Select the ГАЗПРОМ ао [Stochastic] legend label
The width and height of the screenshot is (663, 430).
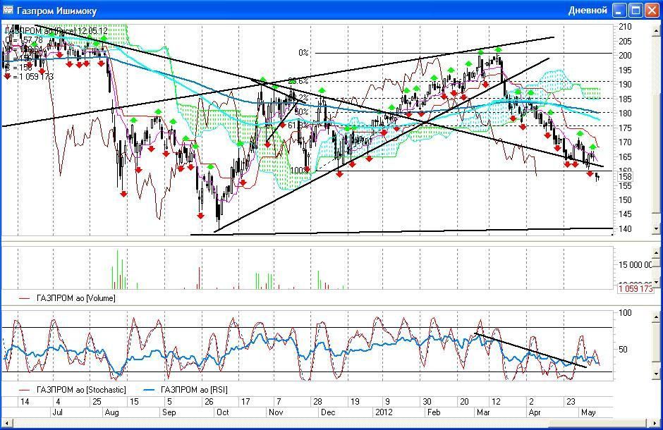click(81, 389)
